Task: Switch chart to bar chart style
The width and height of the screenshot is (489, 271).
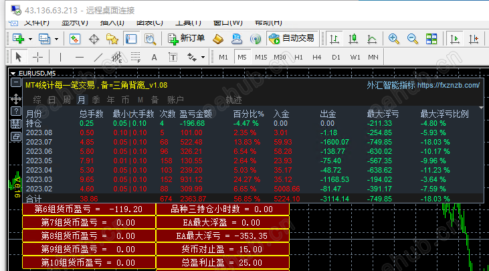Action: [334, 39]
